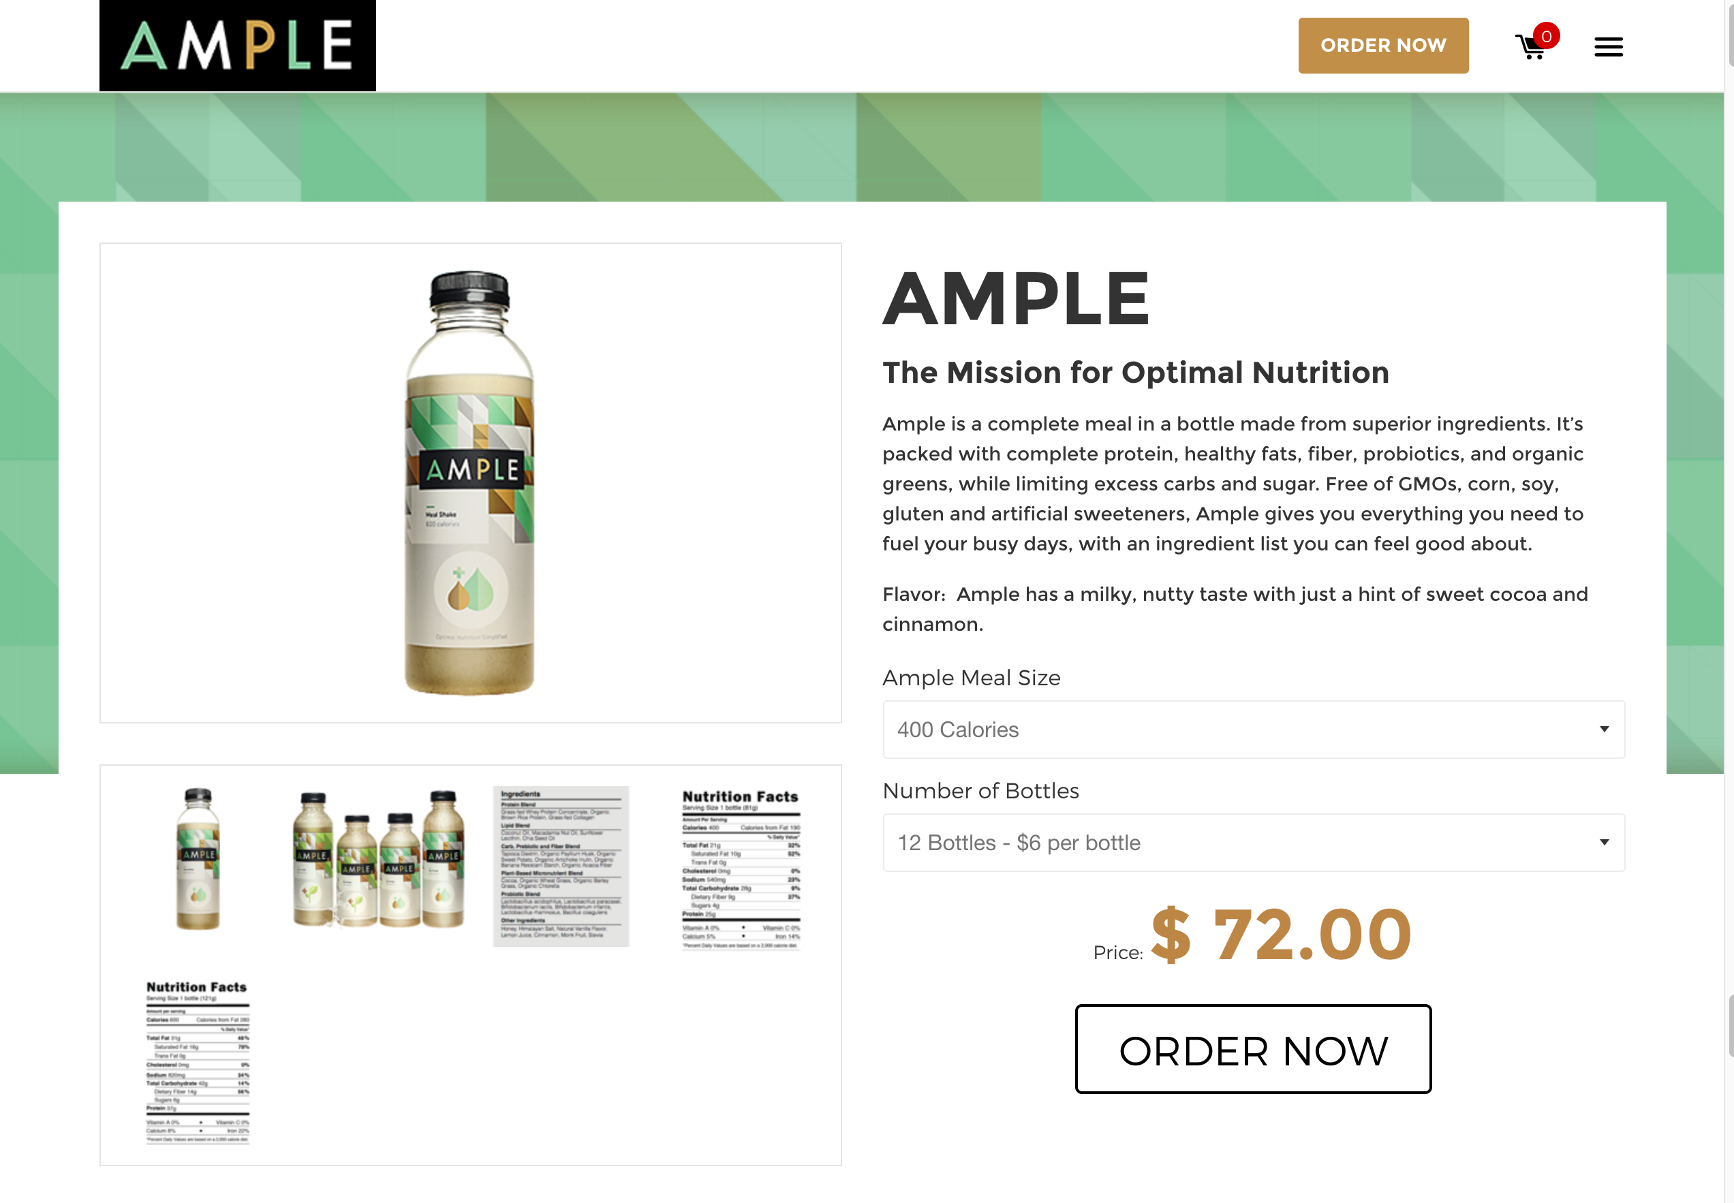
Task: Open the shopping cart icon
Action: click(1531, 47)
